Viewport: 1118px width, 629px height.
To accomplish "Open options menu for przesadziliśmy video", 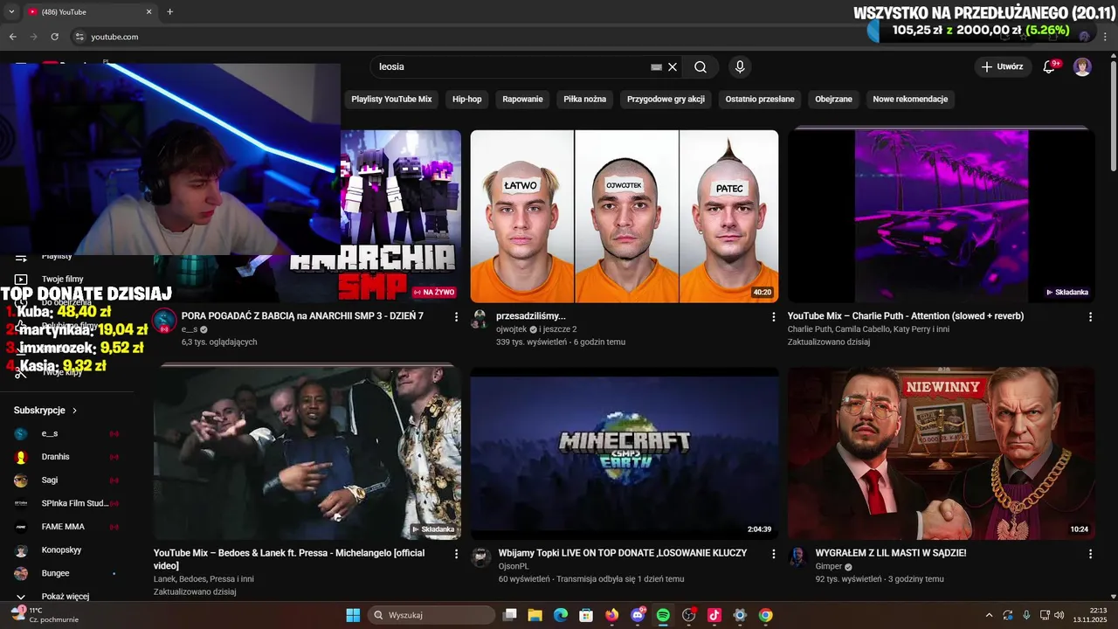I will point(773,316).
